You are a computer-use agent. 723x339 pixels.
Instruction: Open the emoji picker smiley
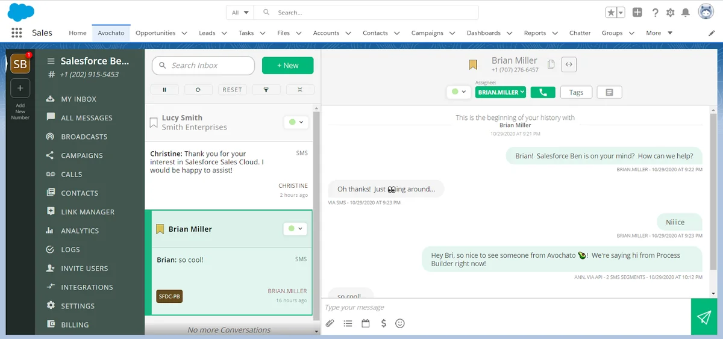[400, 323]
